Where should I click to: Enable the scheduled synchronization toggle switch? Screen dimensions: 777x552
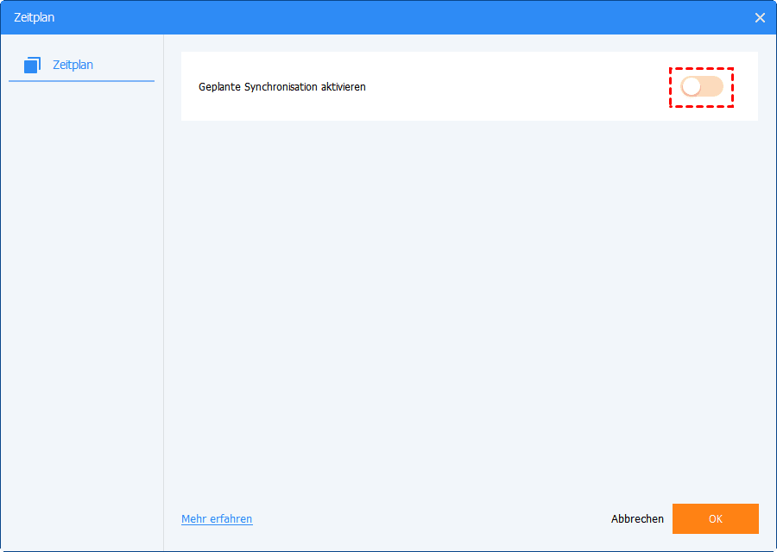[701, 86]
